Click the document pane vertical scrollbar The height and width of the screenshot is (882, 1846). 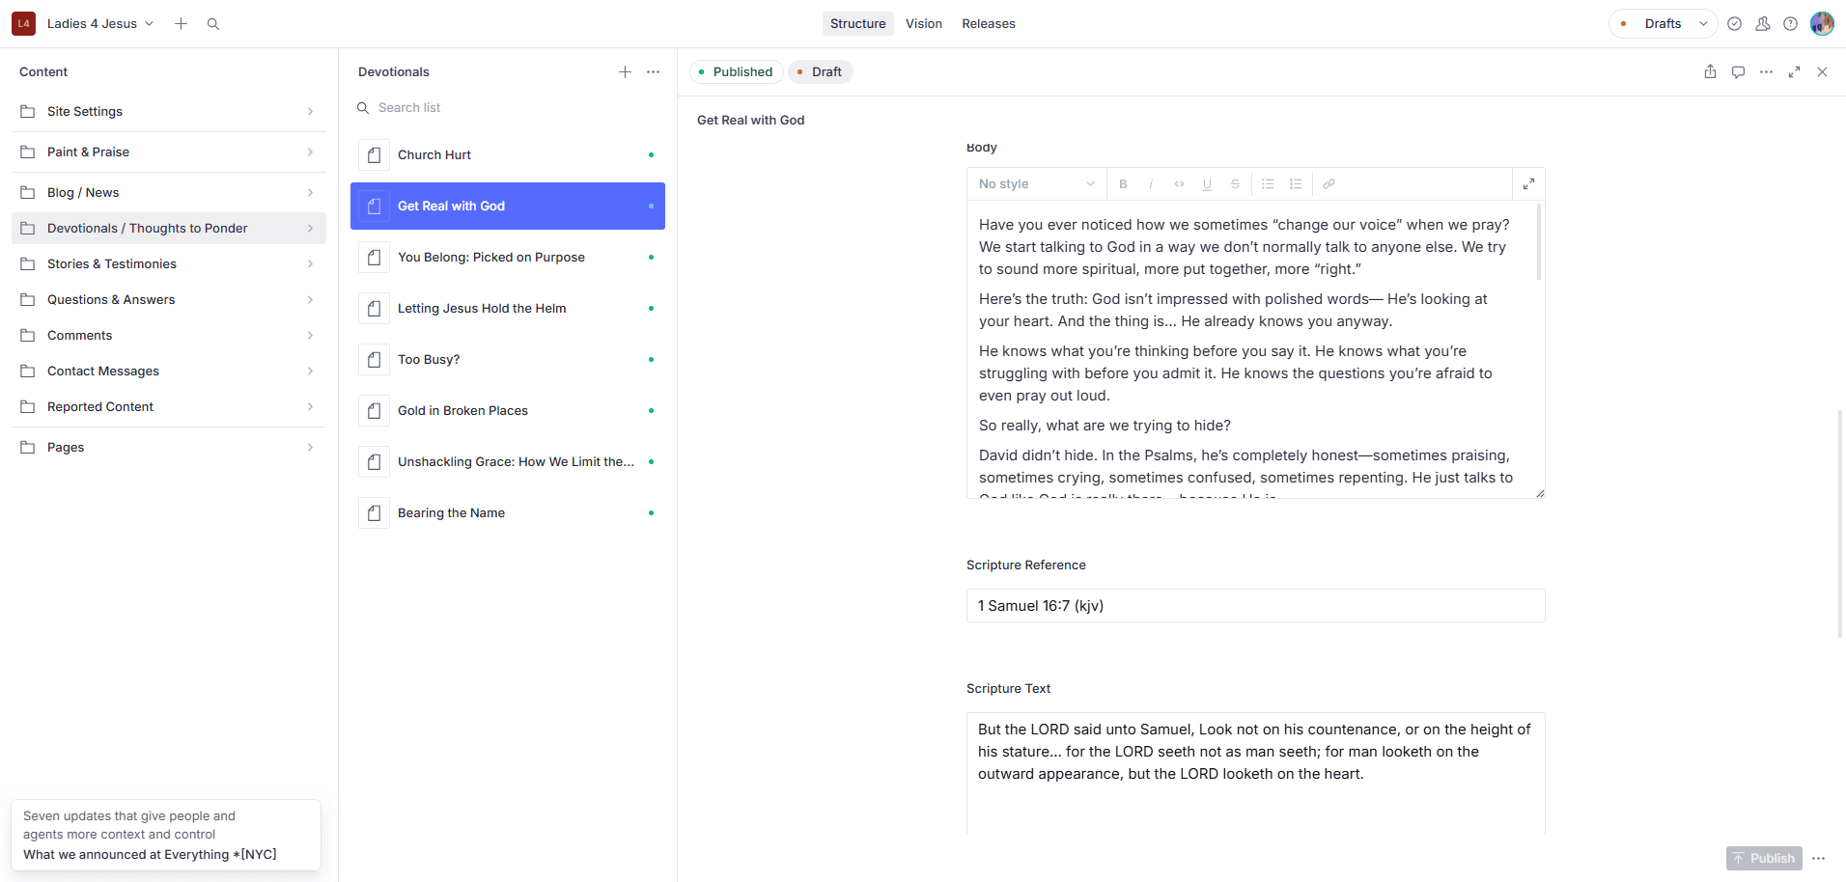[x=1840, y=523]
